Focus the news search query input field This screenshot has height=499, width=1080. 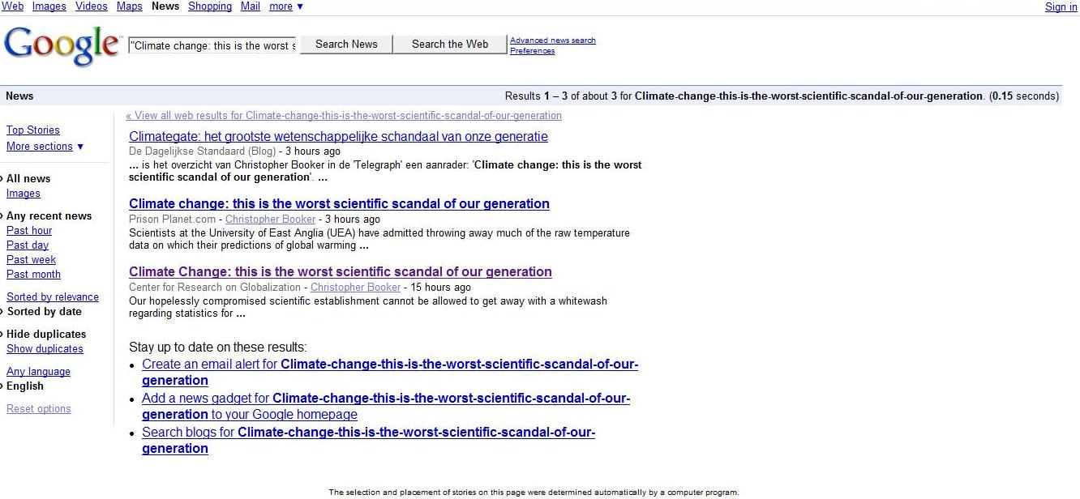[212, 45]
